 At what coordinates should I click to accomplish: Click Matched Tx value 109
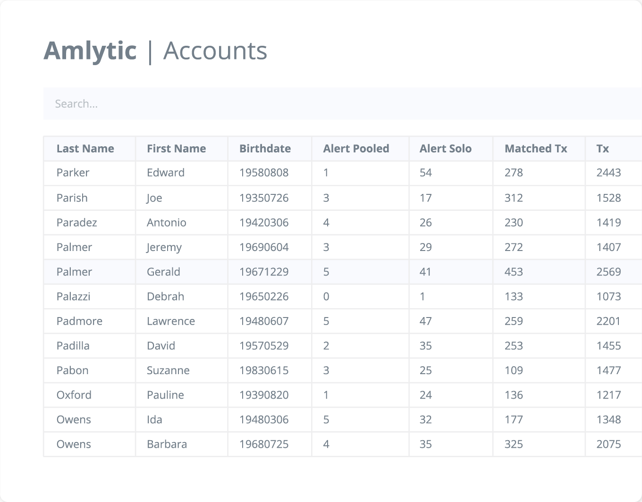514,370
